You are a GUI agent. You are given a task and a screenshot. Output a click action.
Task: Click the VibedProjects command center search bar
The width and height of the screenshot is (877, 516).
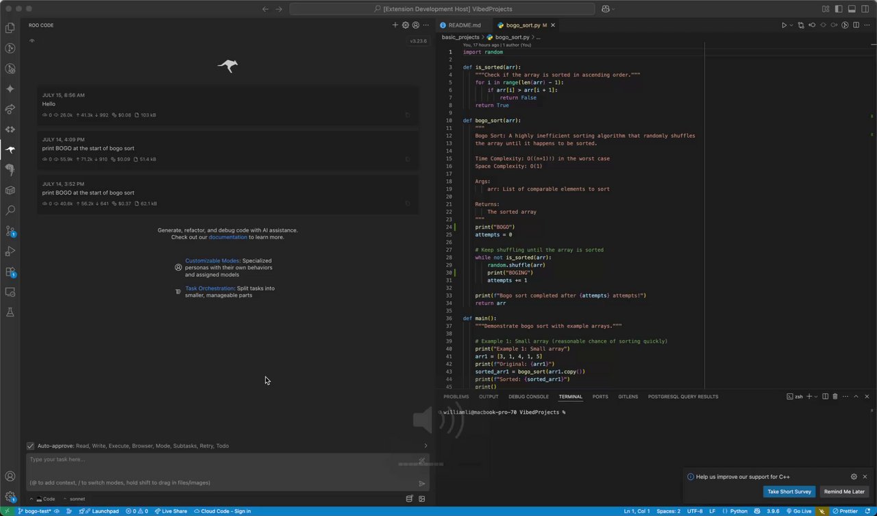[443, 9]
